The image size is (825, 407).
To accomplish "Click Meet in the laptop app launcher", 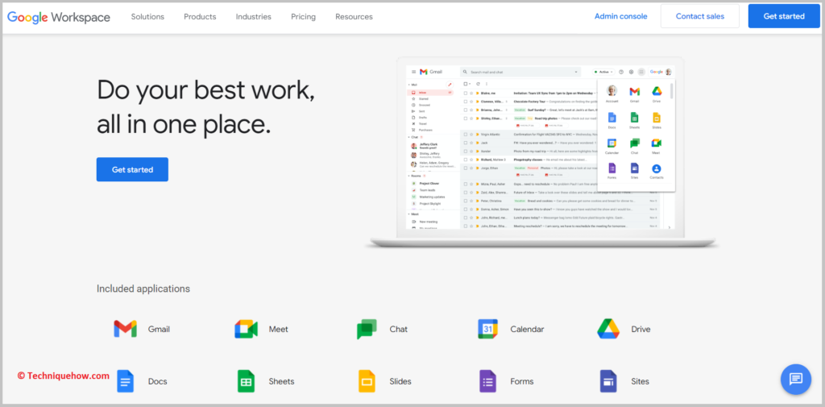I will [x=656, y=143].
